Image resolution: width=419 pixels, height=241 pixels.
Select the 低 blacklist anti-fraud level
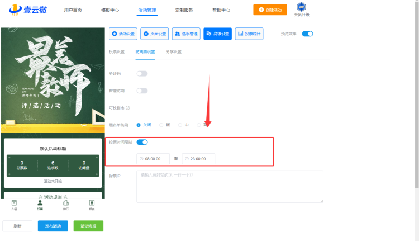pos(162,125)
